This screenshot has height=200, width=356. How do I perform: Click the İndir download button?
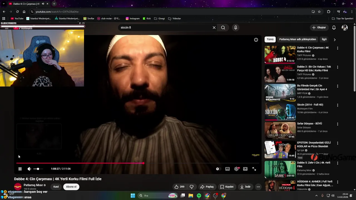click(245, 187)
